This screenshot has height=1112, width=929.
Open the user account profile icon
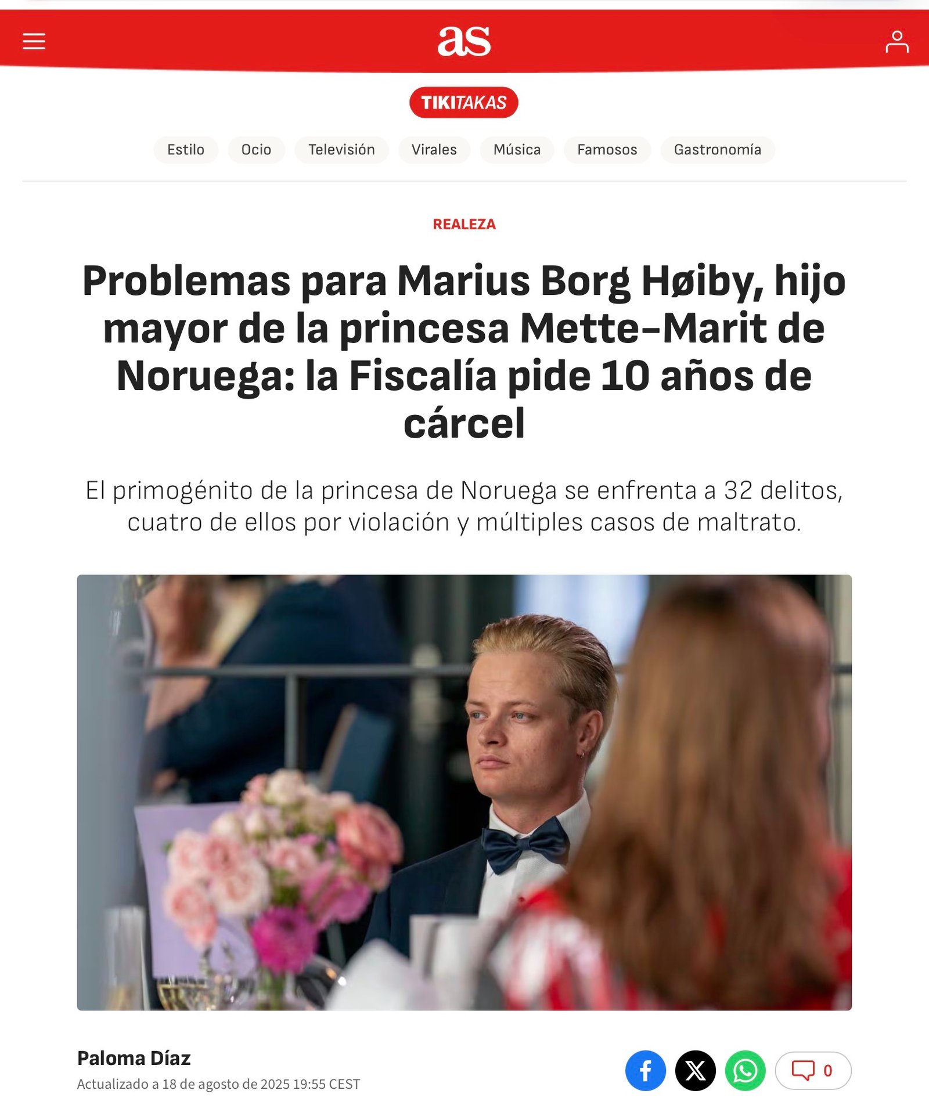(x=896, y=42)
